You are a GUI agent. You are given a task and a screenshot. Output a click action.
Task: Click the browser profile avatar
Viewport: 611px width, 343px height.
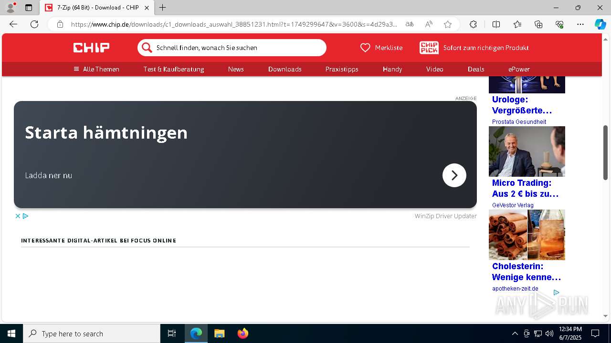pos(11,8)
